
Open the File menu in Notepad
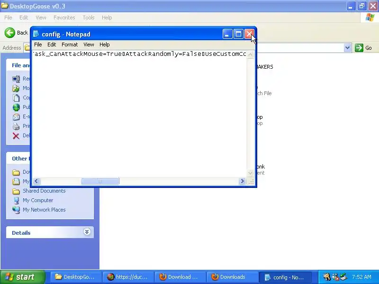pos(38,44)
